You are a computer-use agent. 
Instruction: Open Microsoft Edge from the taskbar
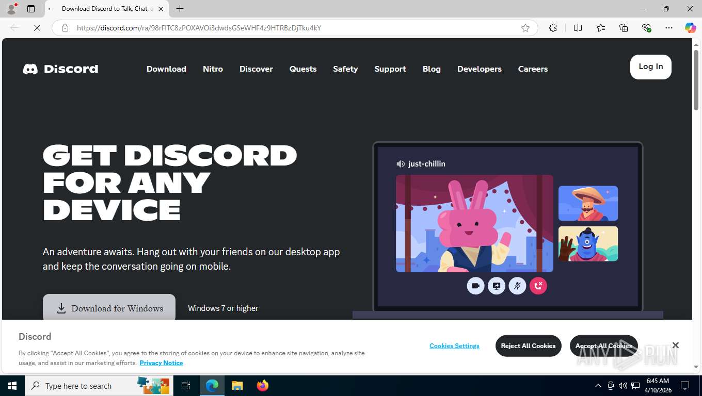click(212, 386)
